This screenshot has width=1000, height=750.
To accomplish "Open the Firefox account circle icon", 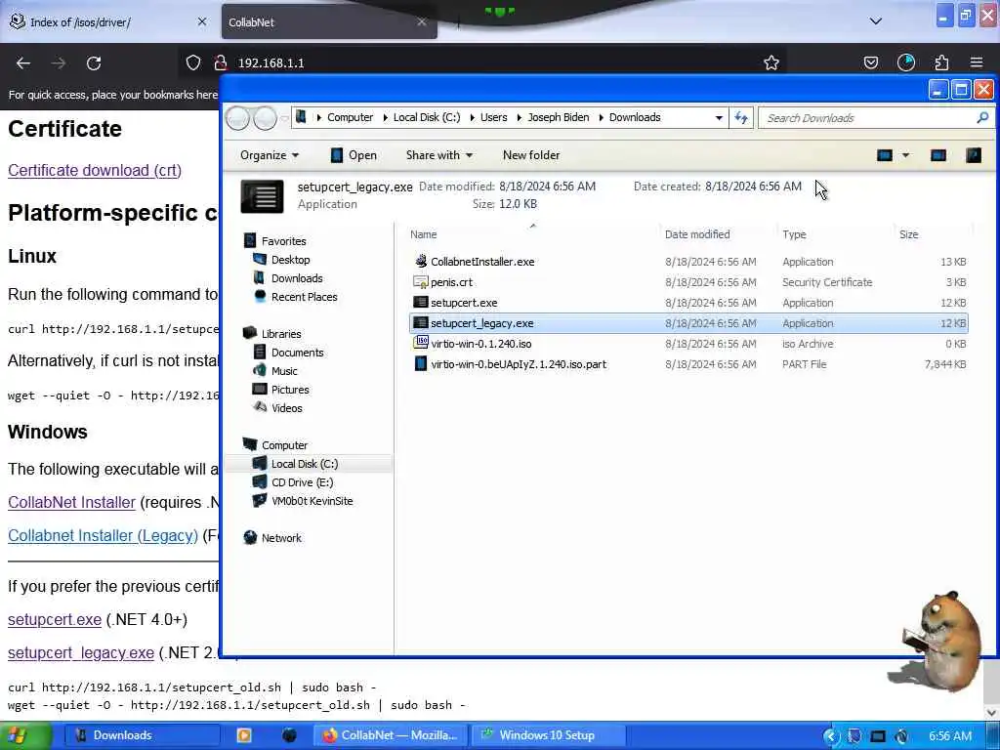I will pos(905,62).
